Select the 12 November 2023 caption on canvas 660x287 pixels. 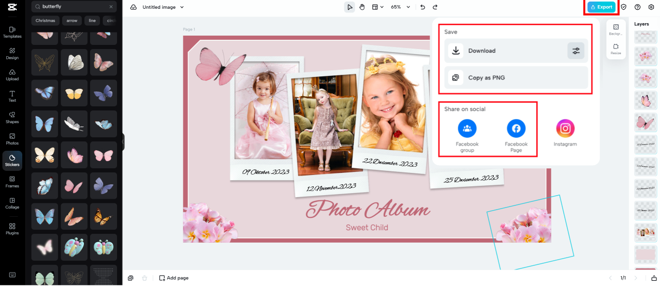(x=331, y=187)
